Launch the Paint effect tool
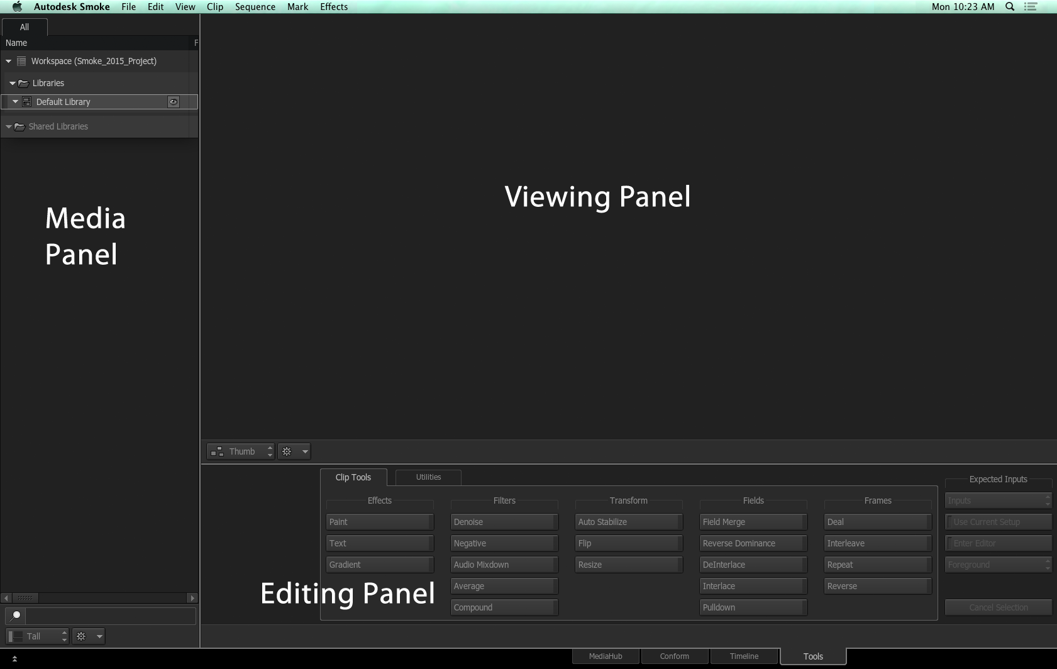 (x=380, y=522)
